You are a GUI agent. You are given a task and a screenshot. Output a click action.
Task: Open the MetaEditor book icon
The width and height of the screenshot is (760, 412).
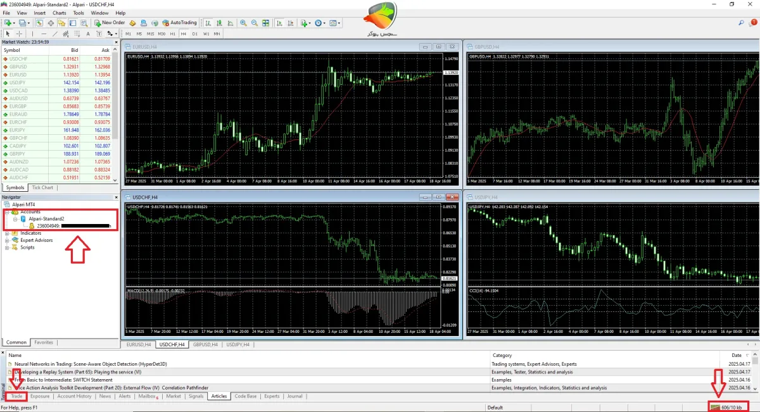point(132,23)
